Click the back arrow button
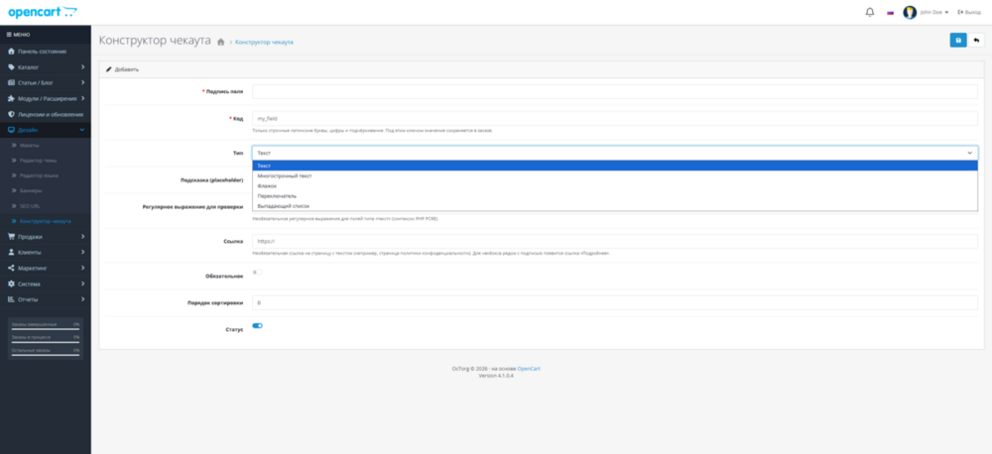The image size is (992, 454). coord(976,41)
